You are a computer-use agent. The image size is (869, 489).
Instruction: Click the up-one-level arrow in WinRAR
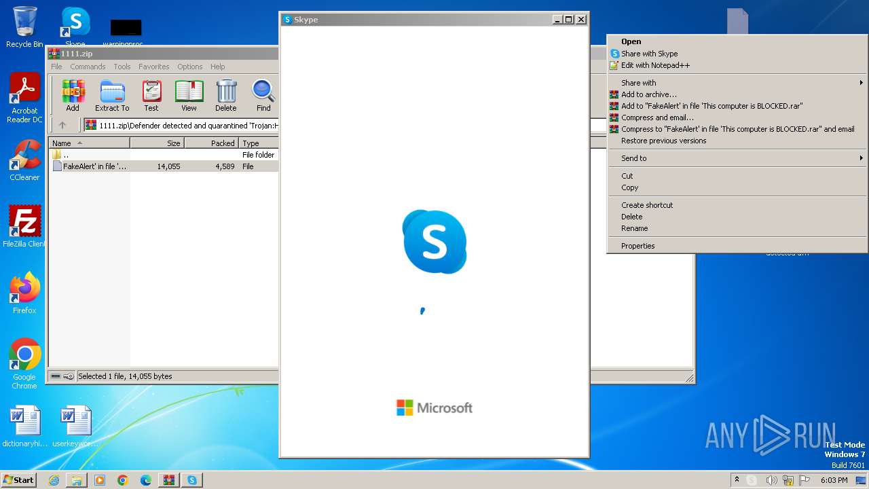[62, 125]
